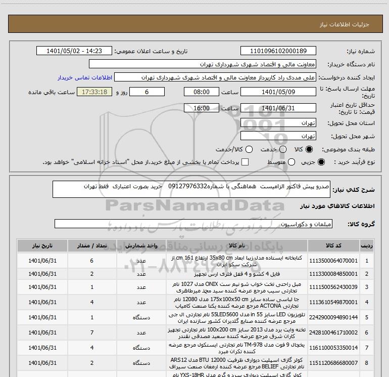Click the کتابخانه ایستاده مدل زیبا item name

pyautogui.click(x=236, y=261)
